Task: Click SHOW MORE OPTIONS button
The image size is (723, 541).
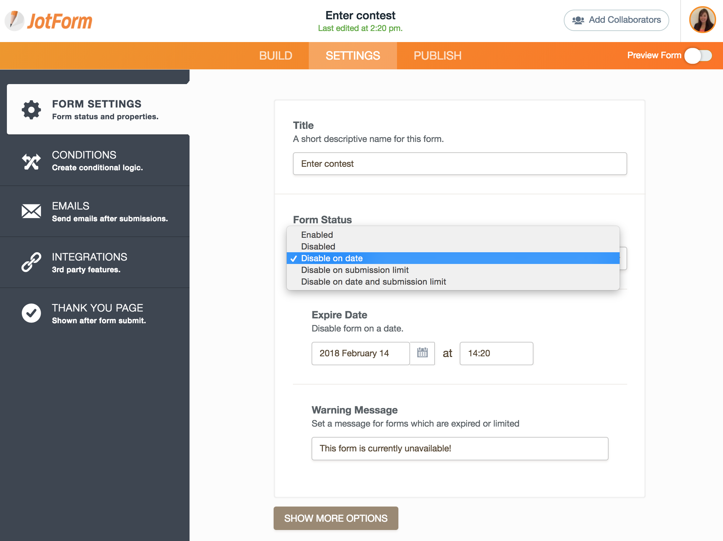Action: (x=336, y=518)
